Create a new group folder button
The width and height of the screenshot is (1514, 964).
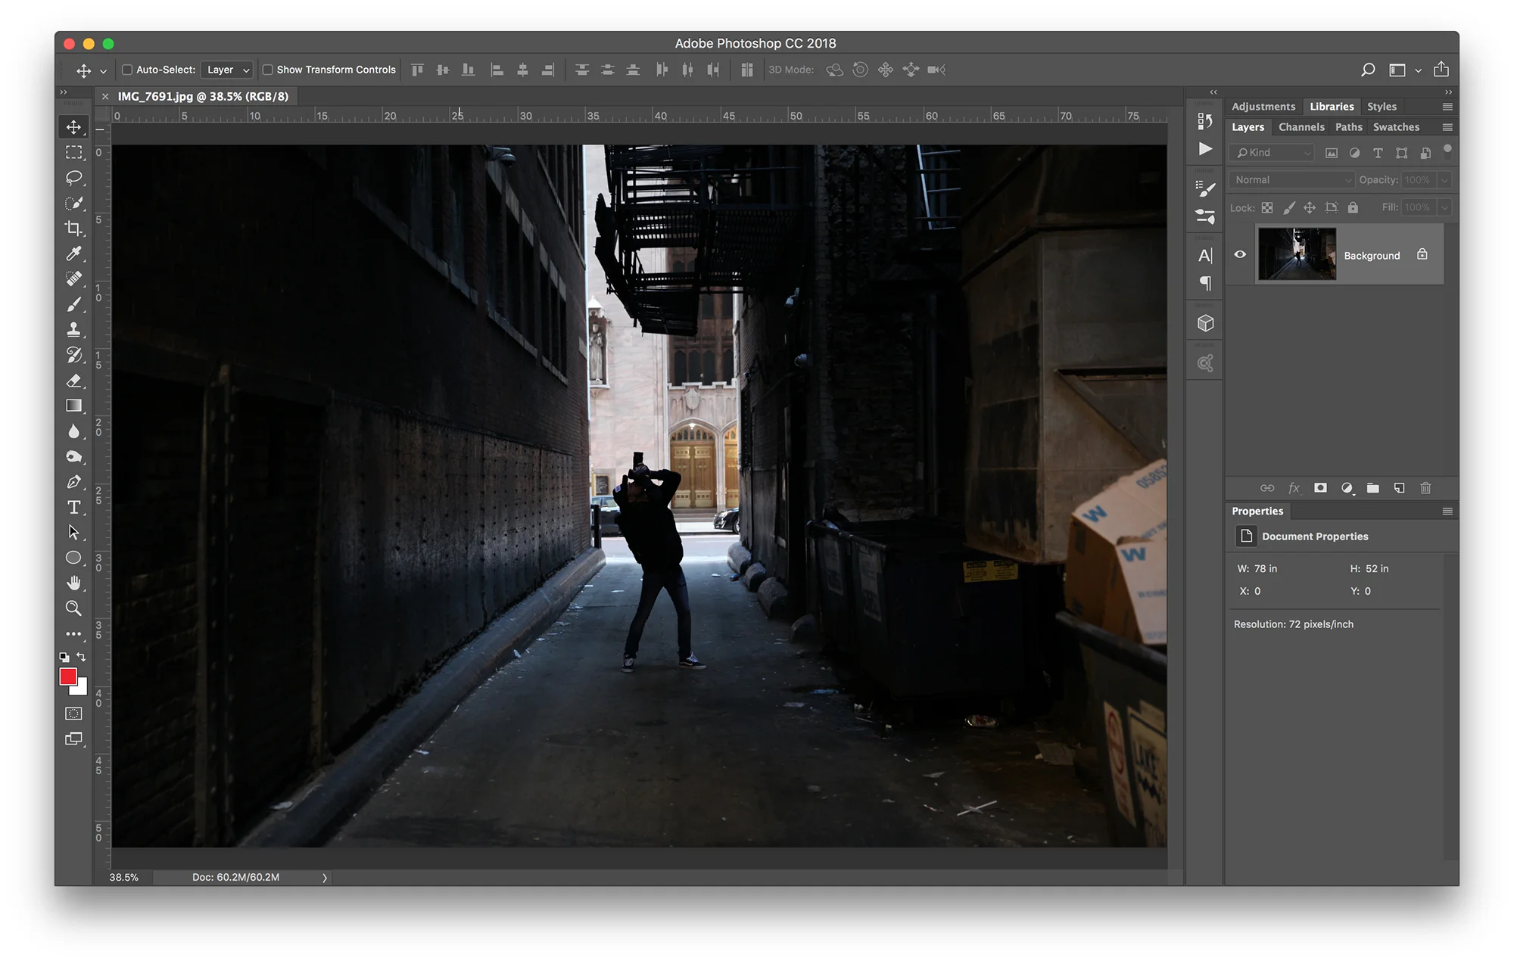click(1372, 488)
